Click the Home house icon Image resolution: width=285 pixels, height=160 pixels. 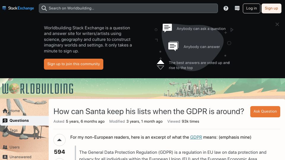click(5, 111)
